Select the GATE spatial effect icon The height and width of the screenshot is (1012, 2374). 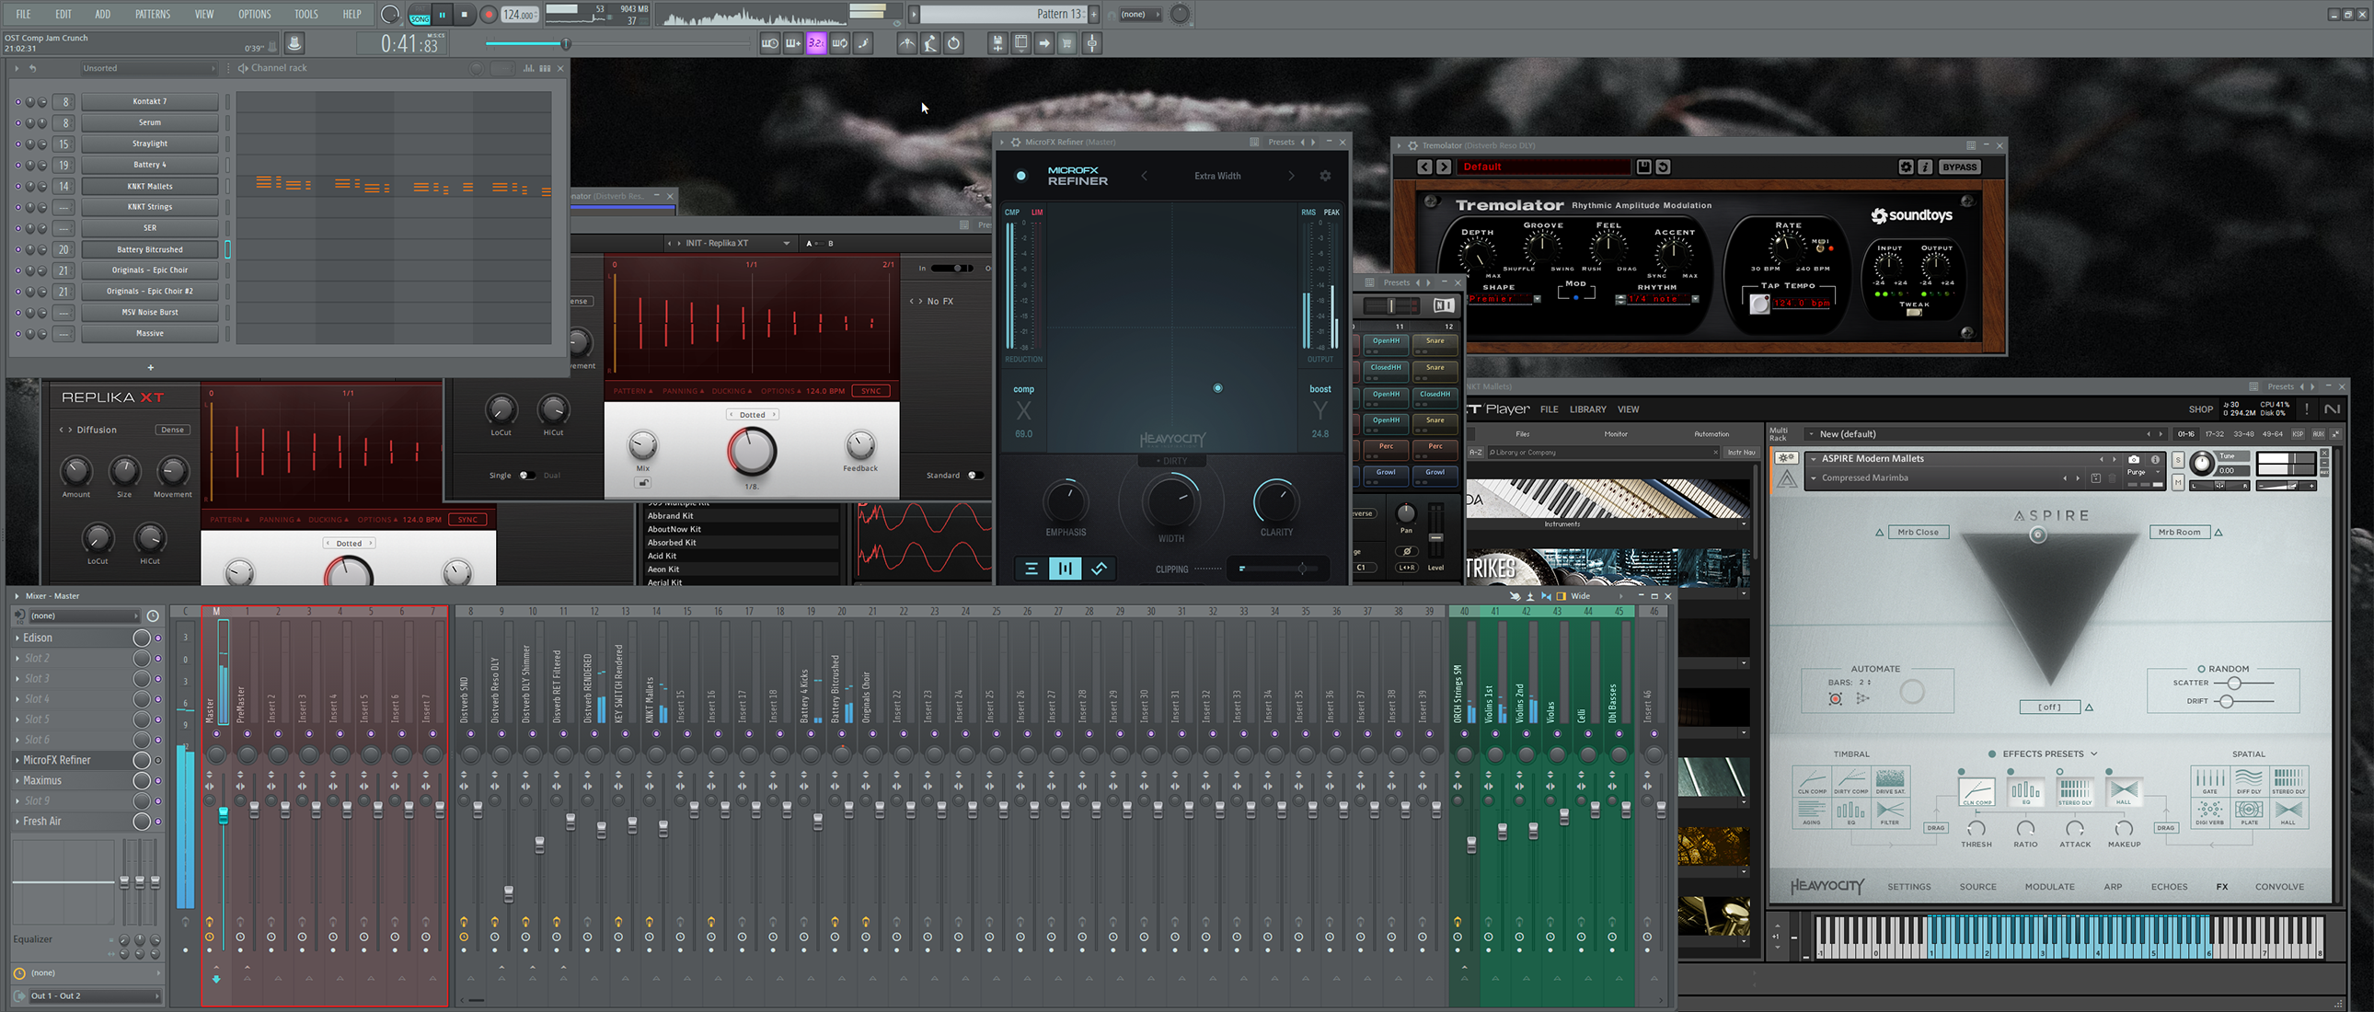[2210, 781]
